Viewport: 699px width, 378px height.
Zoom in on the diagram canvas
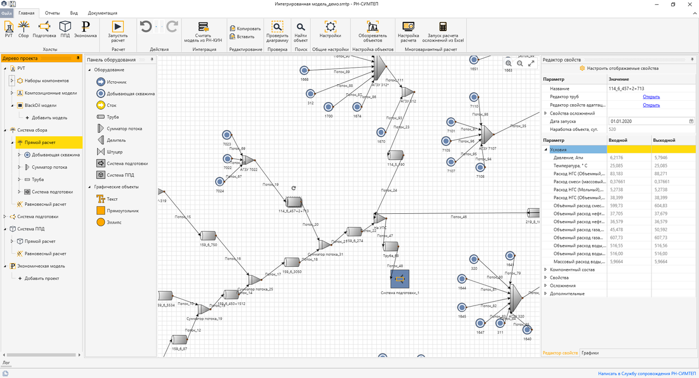pyautogui.click(x=508, y=64)
